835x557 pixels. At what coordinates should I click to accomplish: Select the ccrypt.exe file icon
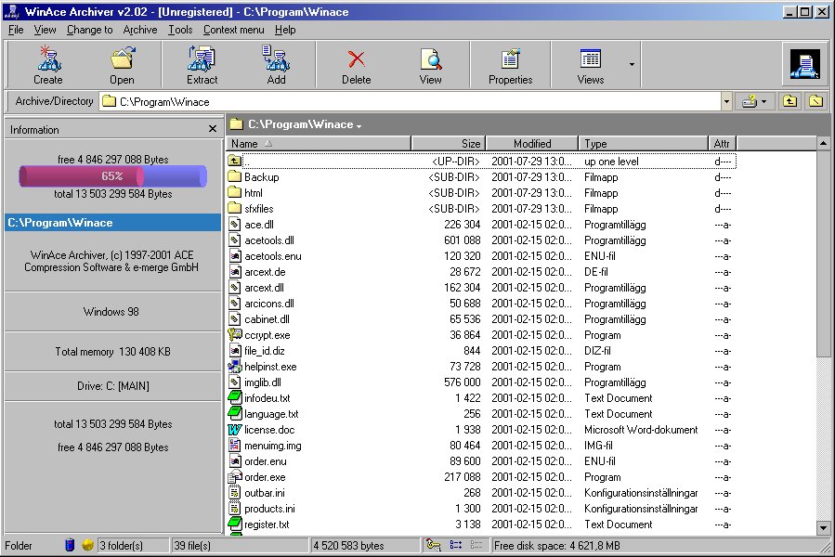(235, 335)
